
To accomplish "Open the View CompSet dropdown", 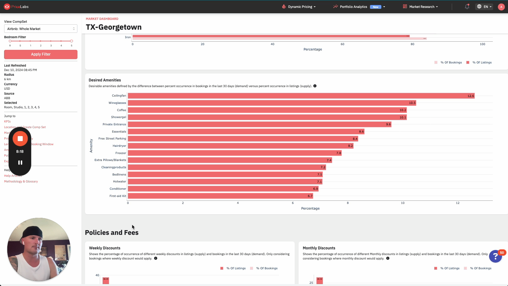I will point(41,29).
